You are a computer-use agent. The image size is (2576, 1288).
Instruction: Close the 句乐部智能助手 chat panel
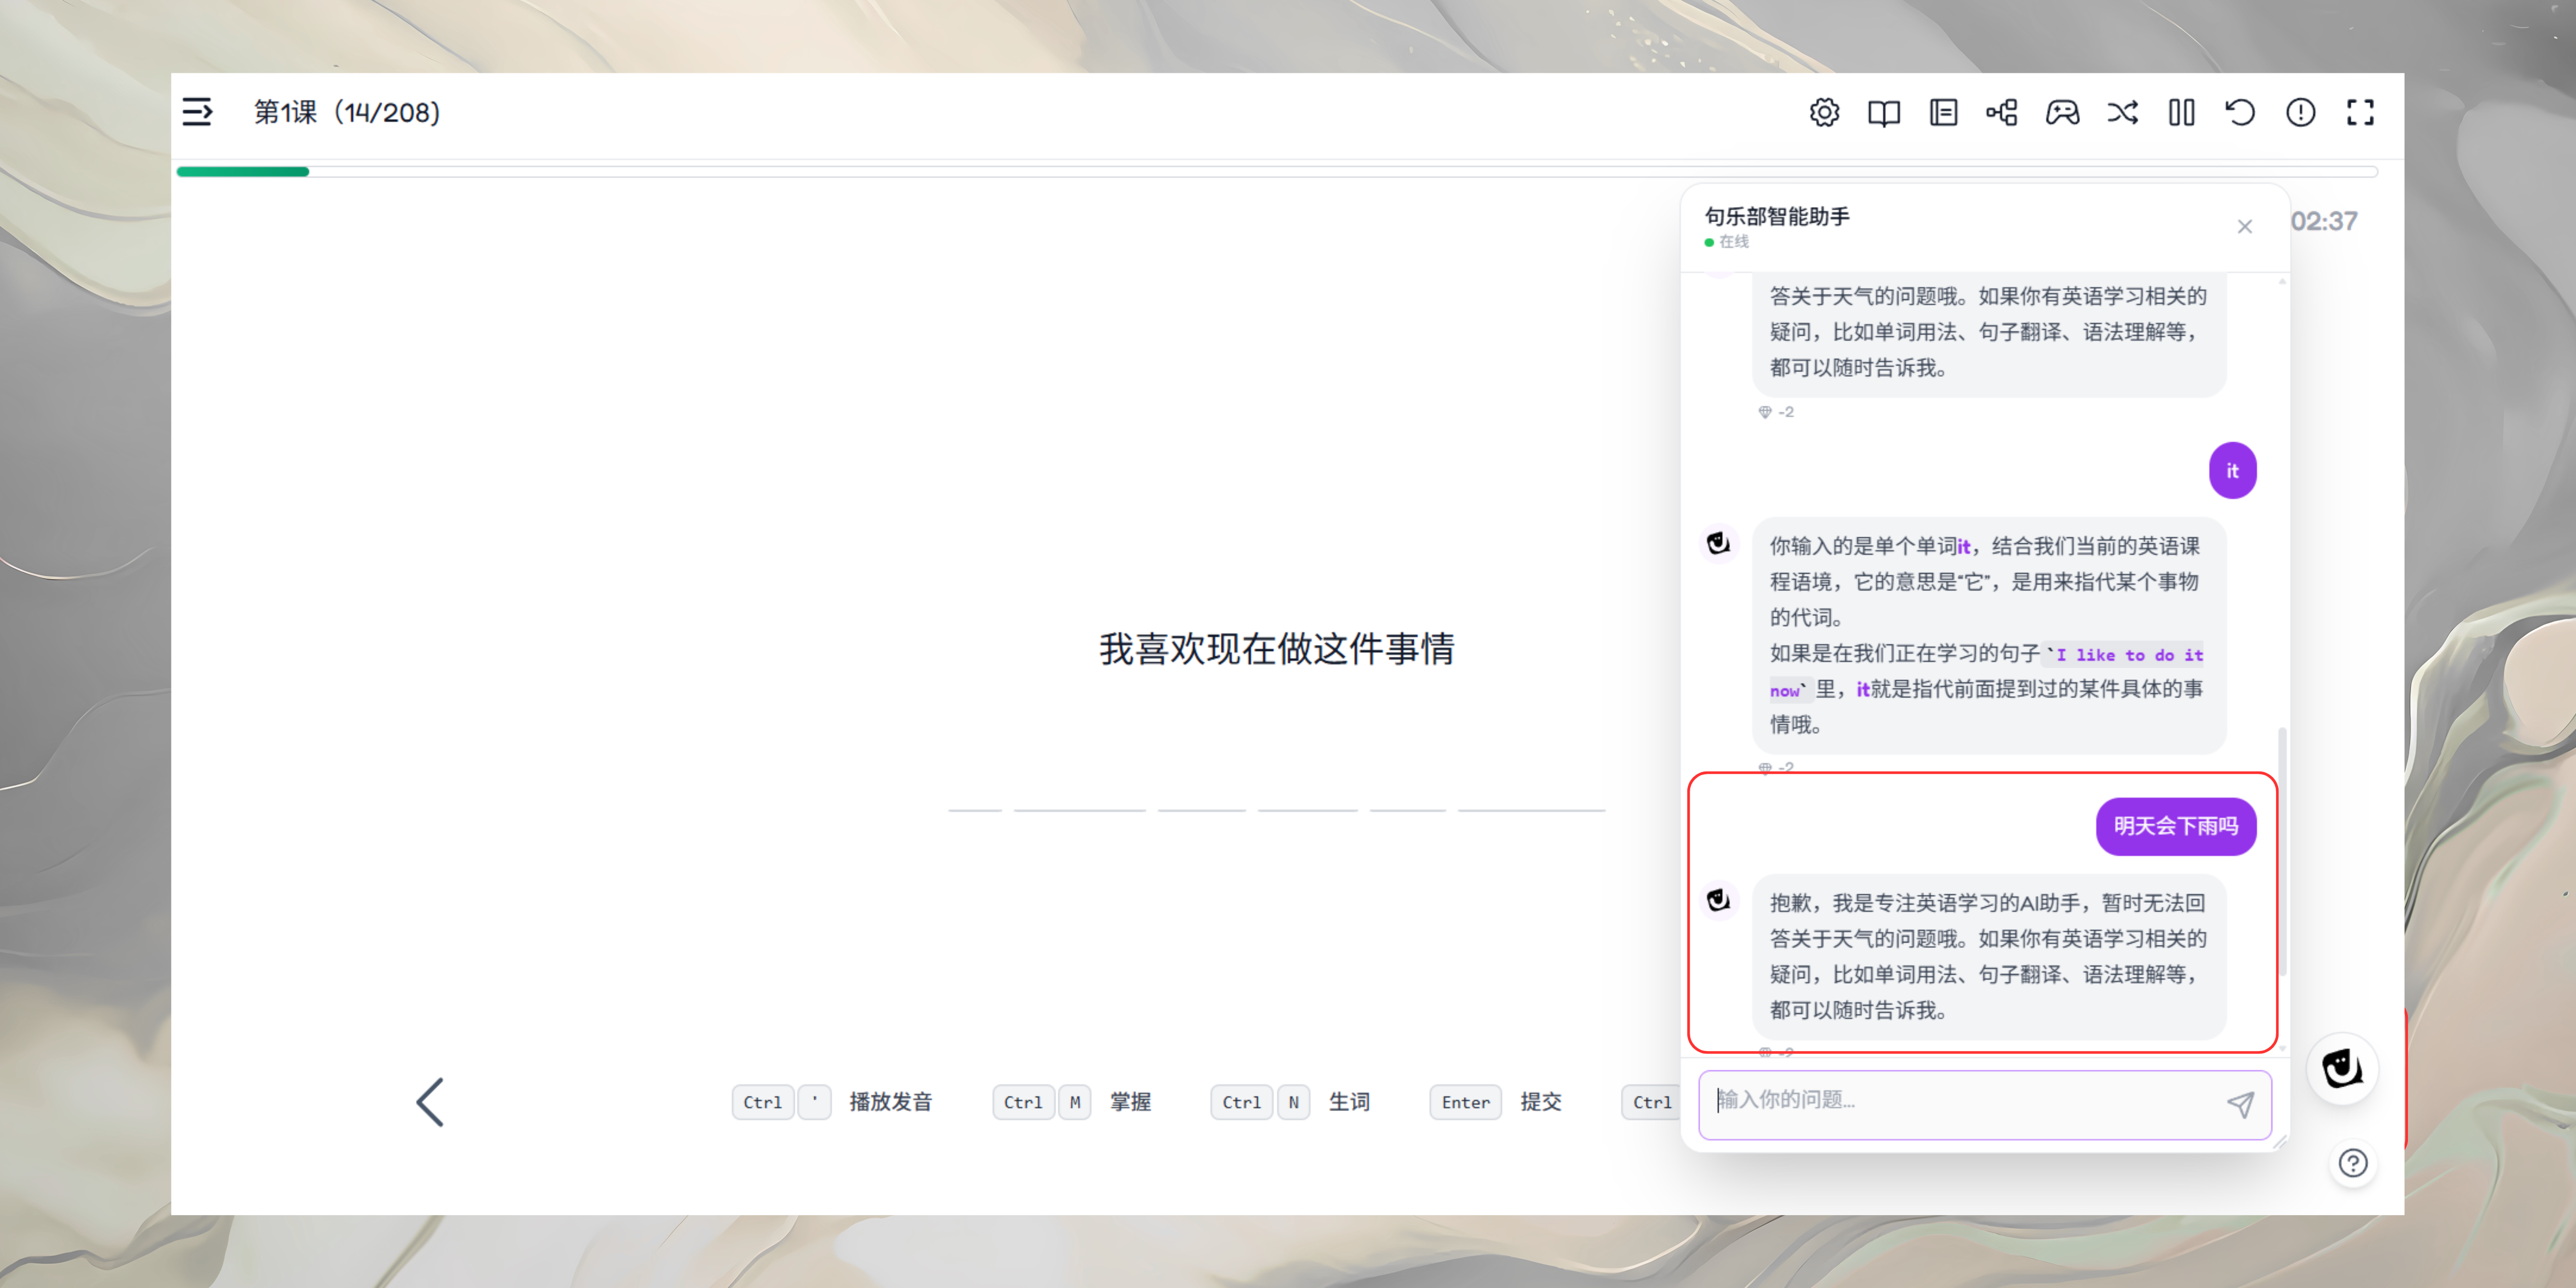tap(2245, 227)
